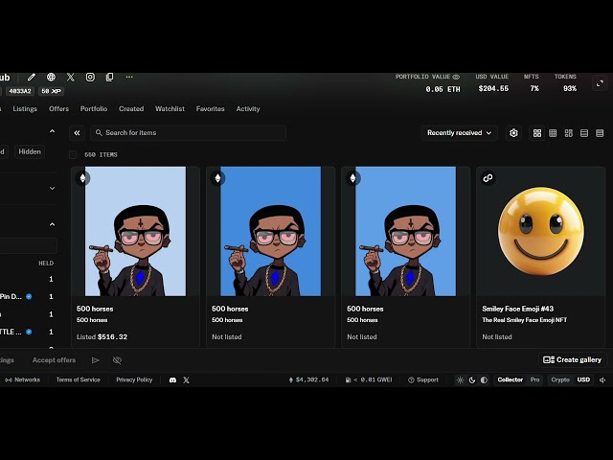Switch to mosaic layout view

coord(568,133)
